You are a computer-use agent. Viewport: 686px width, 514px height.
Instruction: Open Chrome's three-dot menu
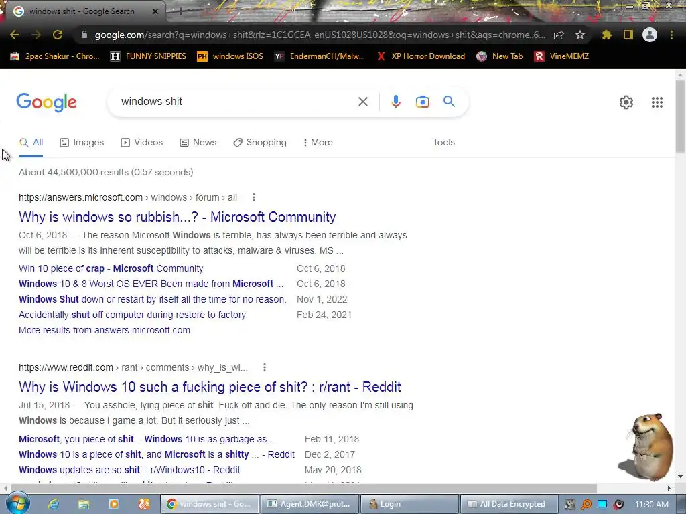click(x=671, y=35)
